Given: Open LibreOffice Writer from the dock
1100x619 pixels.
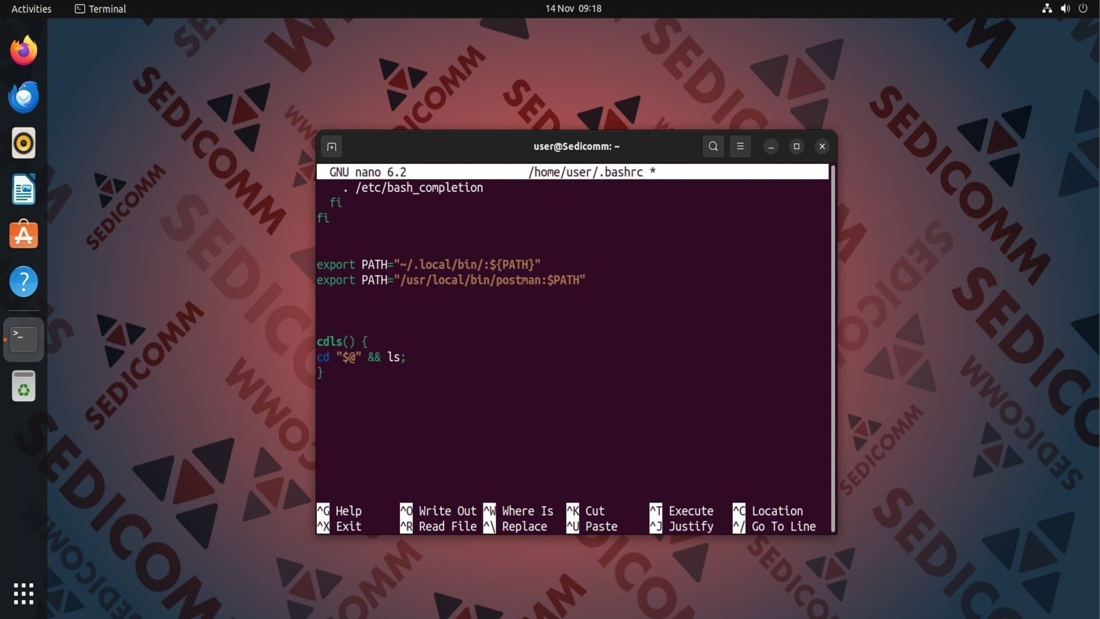Looking at the screenshot, I should tap(23, 189).
